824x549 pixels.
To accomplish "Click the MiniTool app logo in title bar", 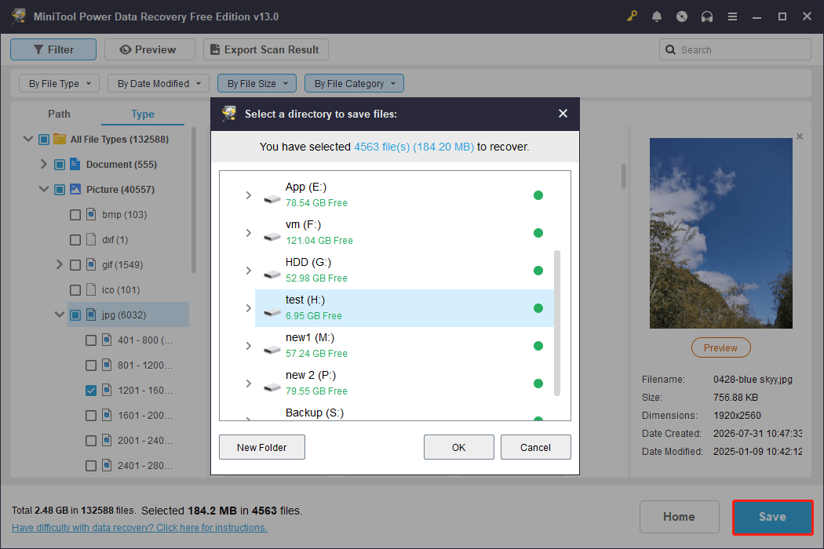I will click(19, 16).
